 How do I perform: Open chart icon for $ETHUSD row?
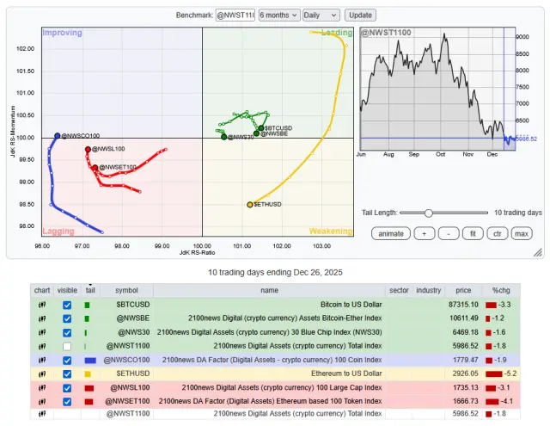coord(42,374)
